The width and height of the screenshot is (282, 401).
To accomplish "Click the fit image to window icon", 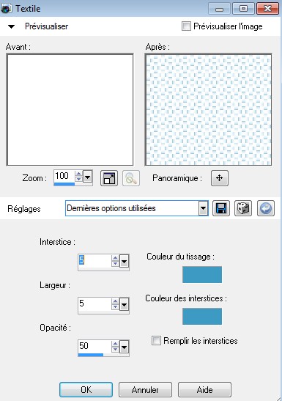I will [x=109, y=178].
